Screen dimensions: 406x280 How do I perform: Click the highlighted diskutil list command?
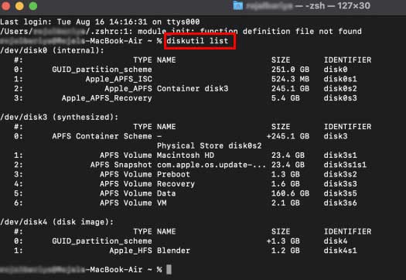(x=197, y=41)
